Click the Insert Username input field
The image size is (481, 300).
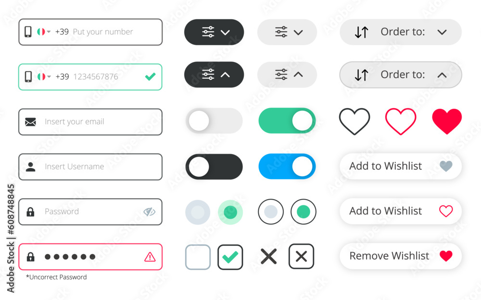90,167
